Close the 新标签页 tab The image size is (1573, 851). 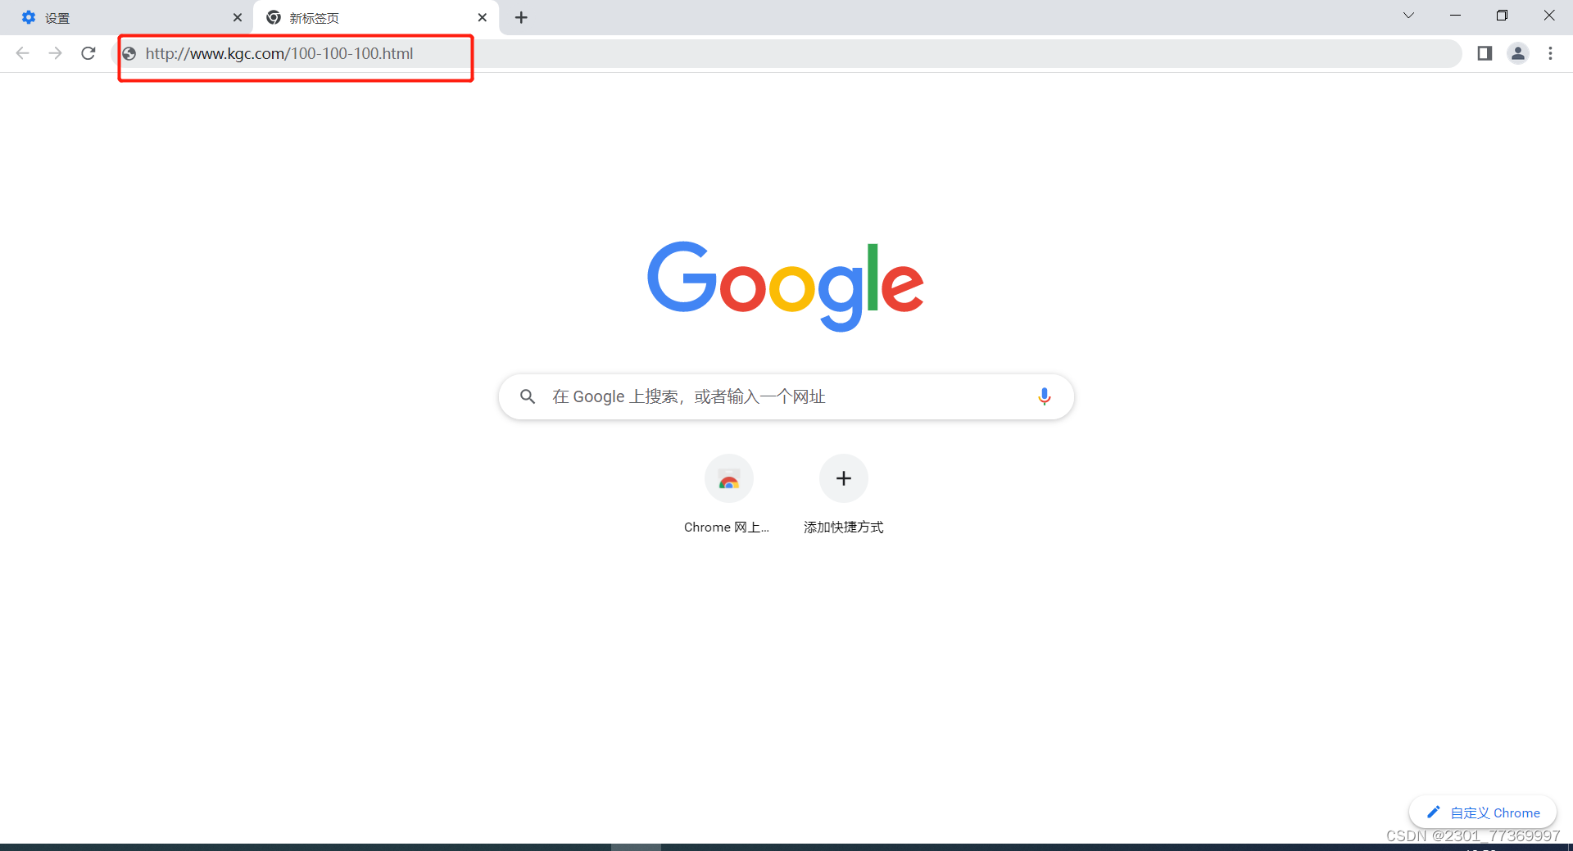tap(483, 17)
